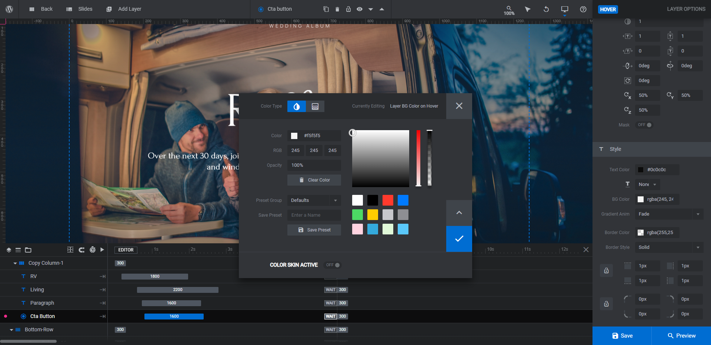Open Border Style Solid dropdown
The image size is (711, 345).
(669, 247)
